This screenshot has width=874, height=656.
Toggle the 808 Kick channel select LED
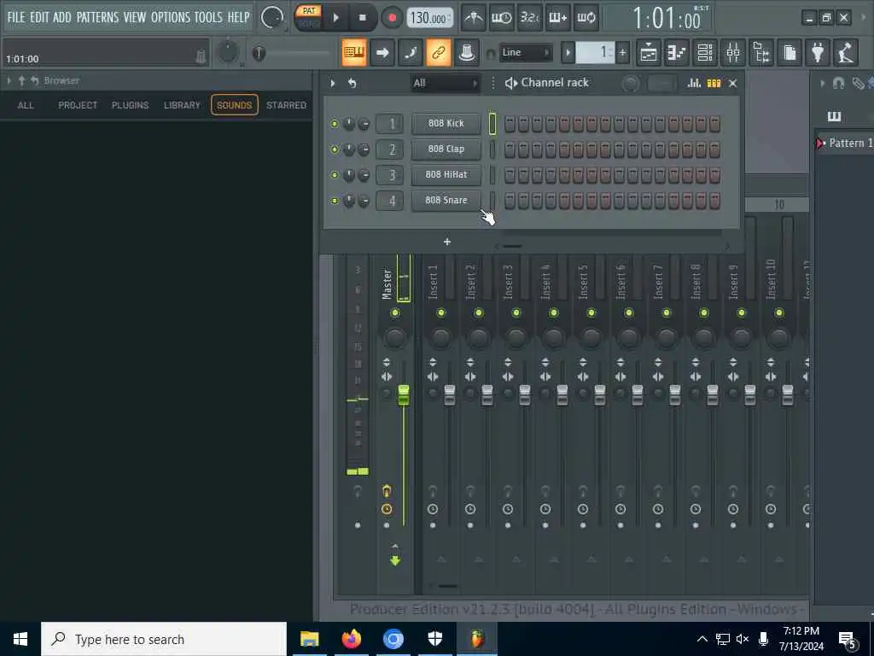[x=492, y=124]
